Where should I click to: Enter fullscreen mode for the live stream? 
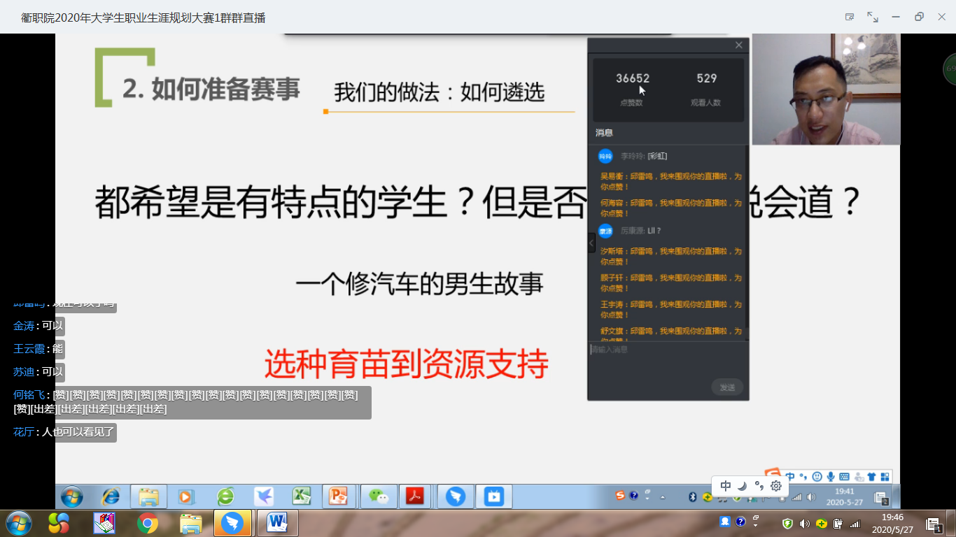[873, 17]
